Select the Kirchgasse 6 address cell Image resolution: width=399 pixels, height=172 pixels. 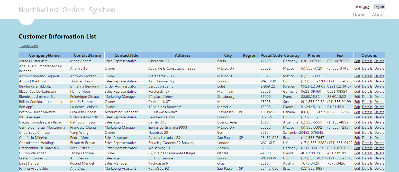pyautogui.click(x=183, y=163)
